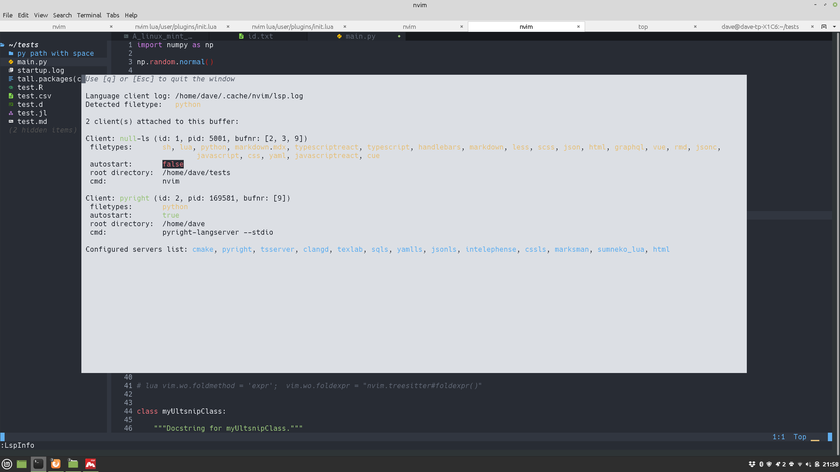Click 'marksman' in Configured servers list
Image resolution: width=840 pixels, height=472 pixels.
(x=572, y=249)
